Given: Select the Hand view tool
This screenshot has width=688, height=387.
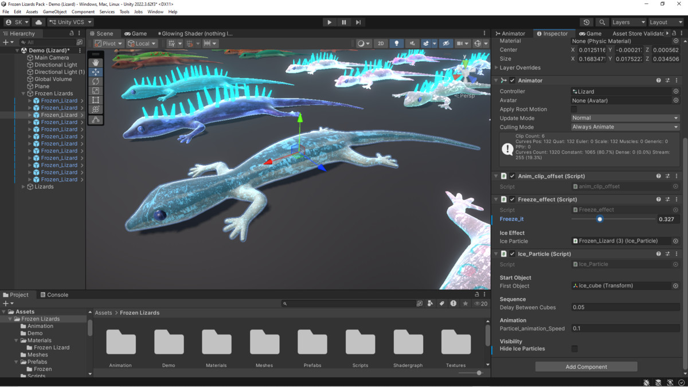Looking at the screenshot, I should click(x=96, y=62).
